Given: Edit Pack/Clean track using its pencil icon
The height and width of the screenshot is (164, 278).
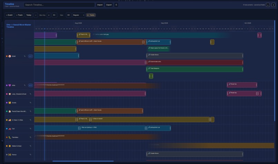Looking at the screenshot, I should [30, 111].
